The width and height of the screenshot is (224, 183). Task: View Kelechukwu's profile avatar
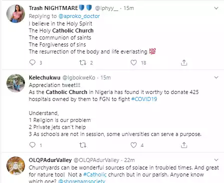(x=15, y=83)
